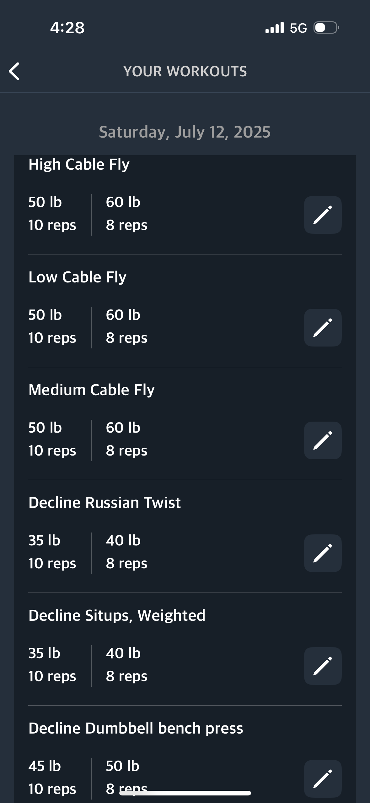The height and width of the screenshot is (803, 370).
Task: Edit the Low Cable Fly entry
Action: point(323,328)
